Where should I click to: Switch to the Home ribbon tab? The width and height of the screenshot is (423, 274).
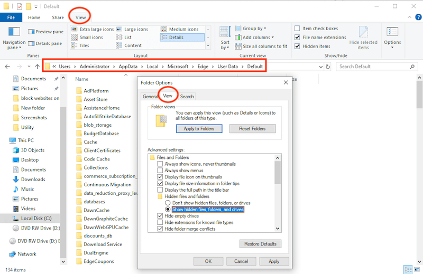(x=34, y=17)
